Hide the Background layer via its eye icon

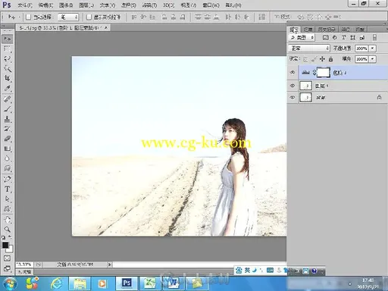(293, 97)
